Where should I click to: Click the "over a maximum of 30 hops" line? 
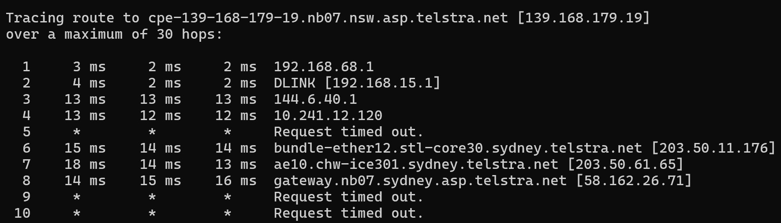[x=114, y=34]
